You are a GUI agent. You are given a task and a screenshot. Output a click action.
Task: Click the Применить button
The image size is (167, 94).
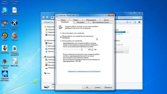tap(108, 87)
